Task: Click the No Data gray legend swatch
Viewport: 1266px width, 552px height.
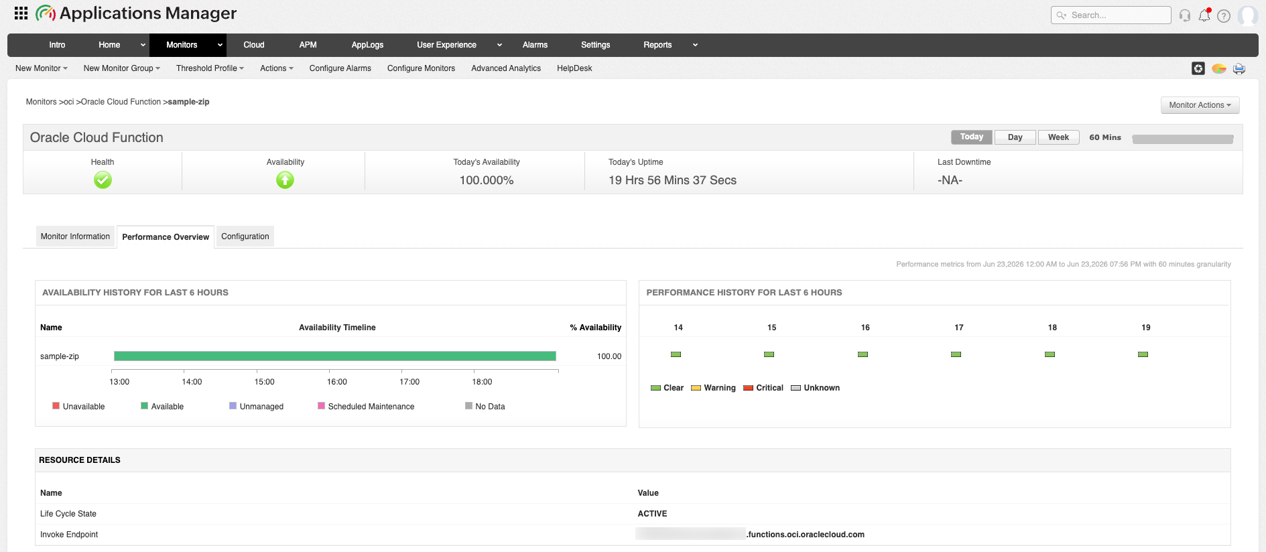Action: pos(468,405)
